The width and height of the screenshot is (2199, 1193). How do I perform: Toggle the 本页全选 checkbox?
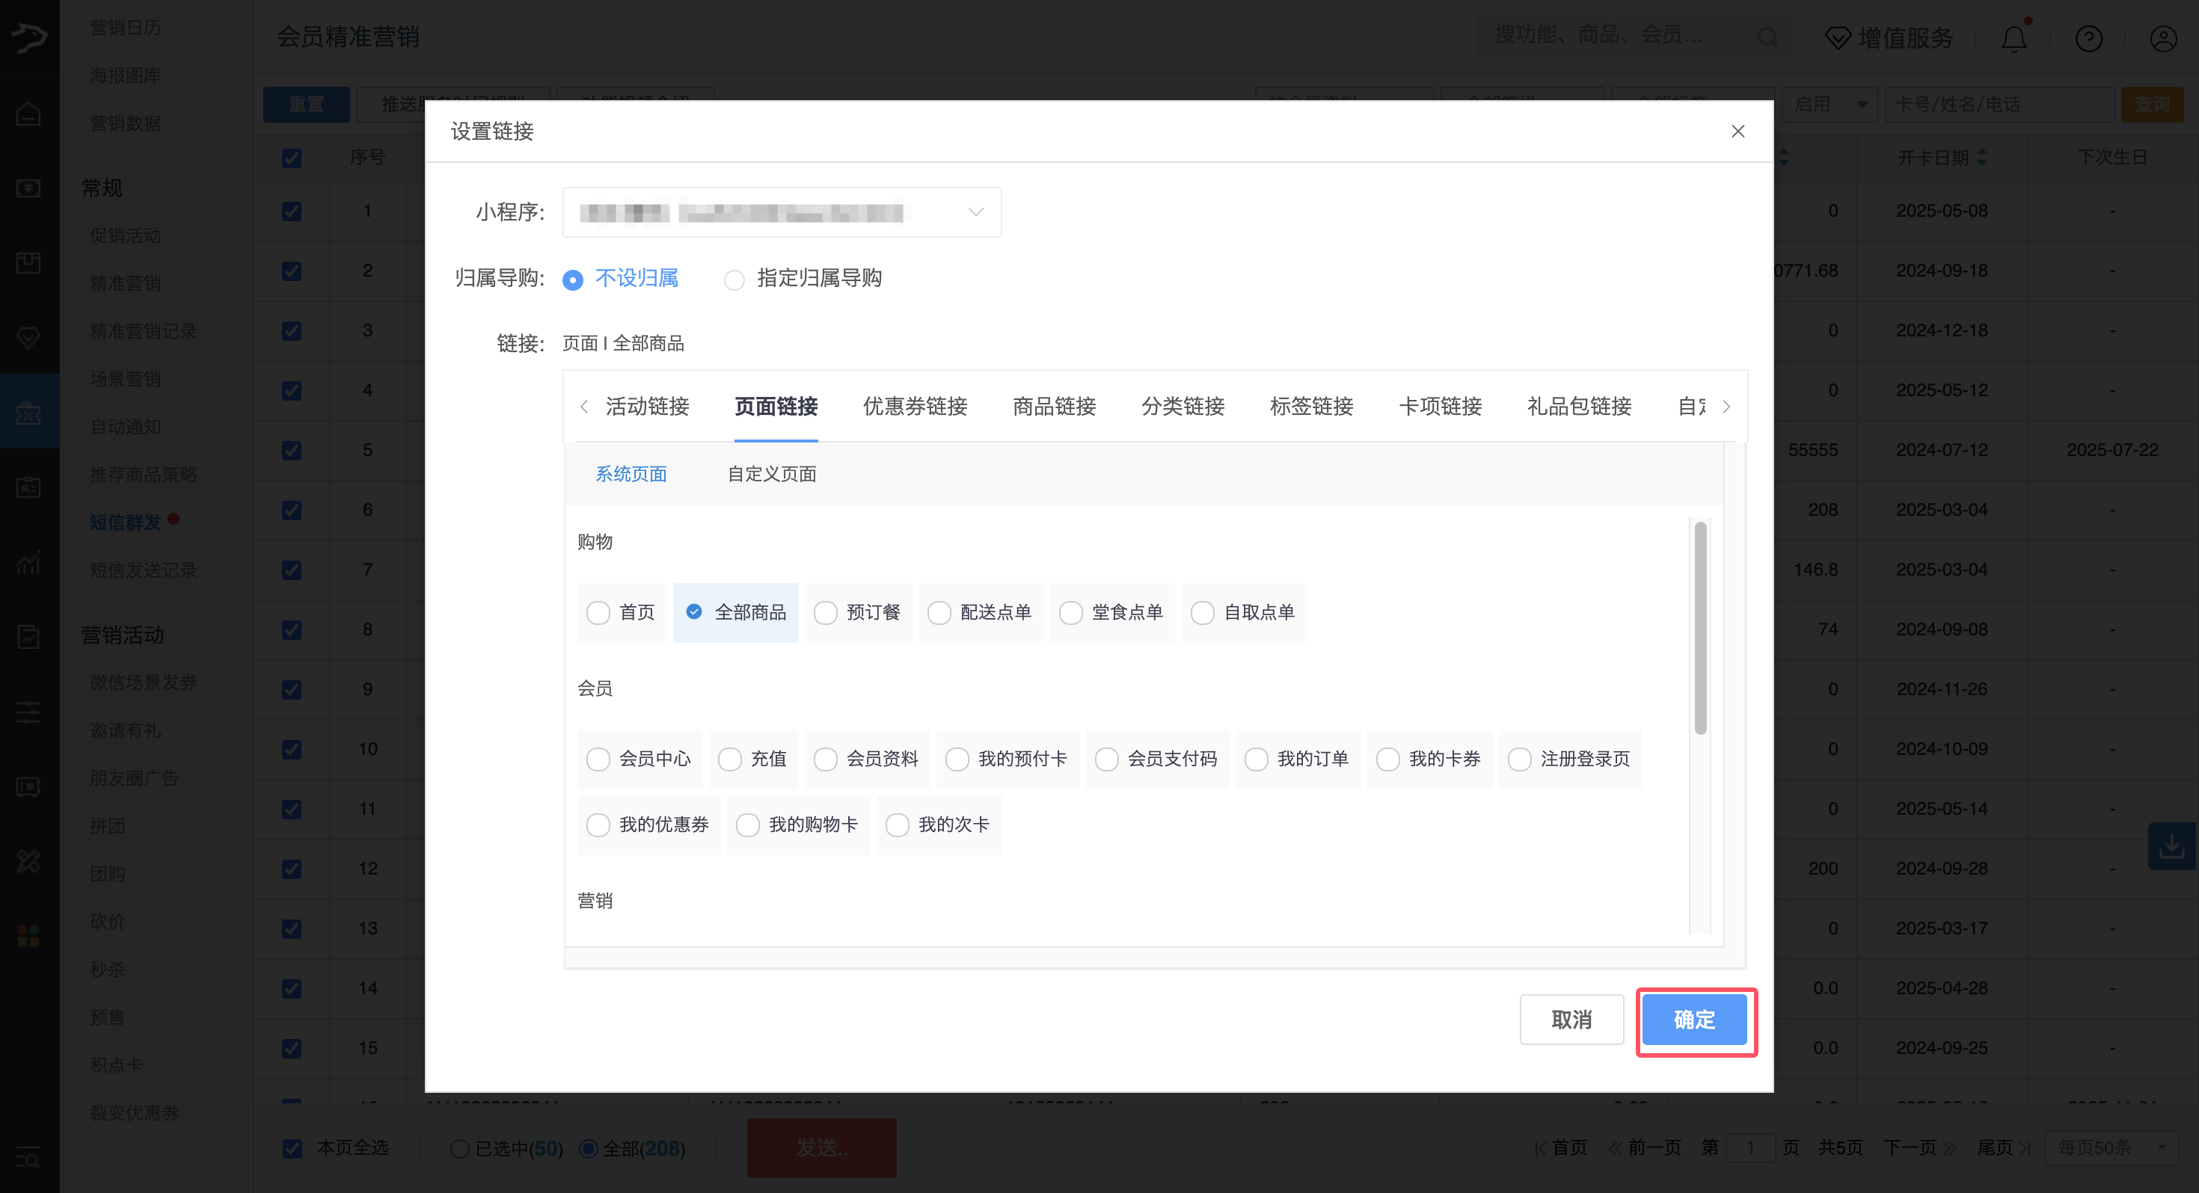click(292, 1149)
